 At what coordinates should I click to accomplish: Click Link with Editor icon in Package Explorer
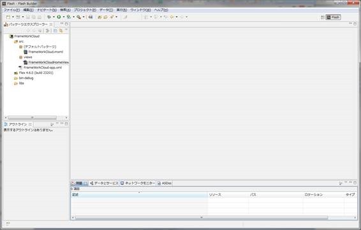pos(61,31)
